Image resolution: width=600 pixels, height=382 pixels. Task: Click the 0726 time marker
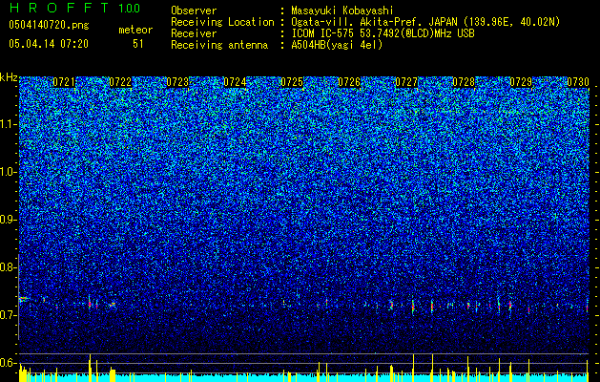349,82
